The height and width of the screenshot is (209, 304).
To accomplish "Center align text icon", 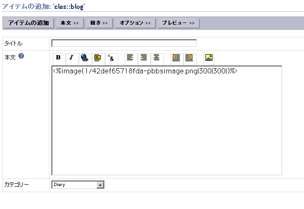I will point(157,59).
